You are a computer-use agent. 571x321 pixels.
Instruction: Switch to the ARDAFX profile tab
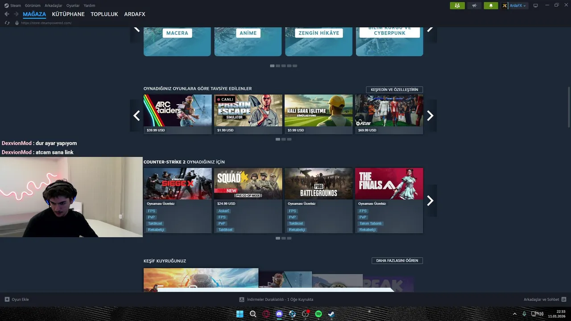point(135,14)
